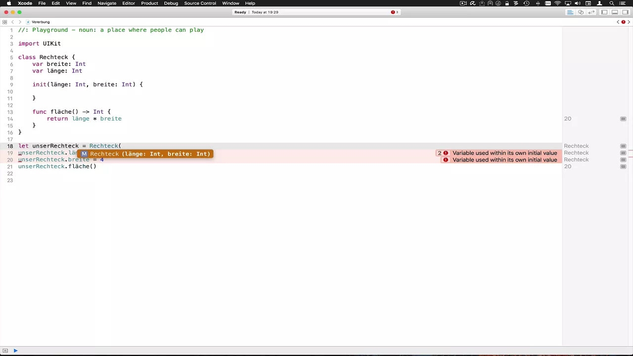Jump to previous issue arrow
This screenshot has width=633, height=356.
click(x=618, y=22)
